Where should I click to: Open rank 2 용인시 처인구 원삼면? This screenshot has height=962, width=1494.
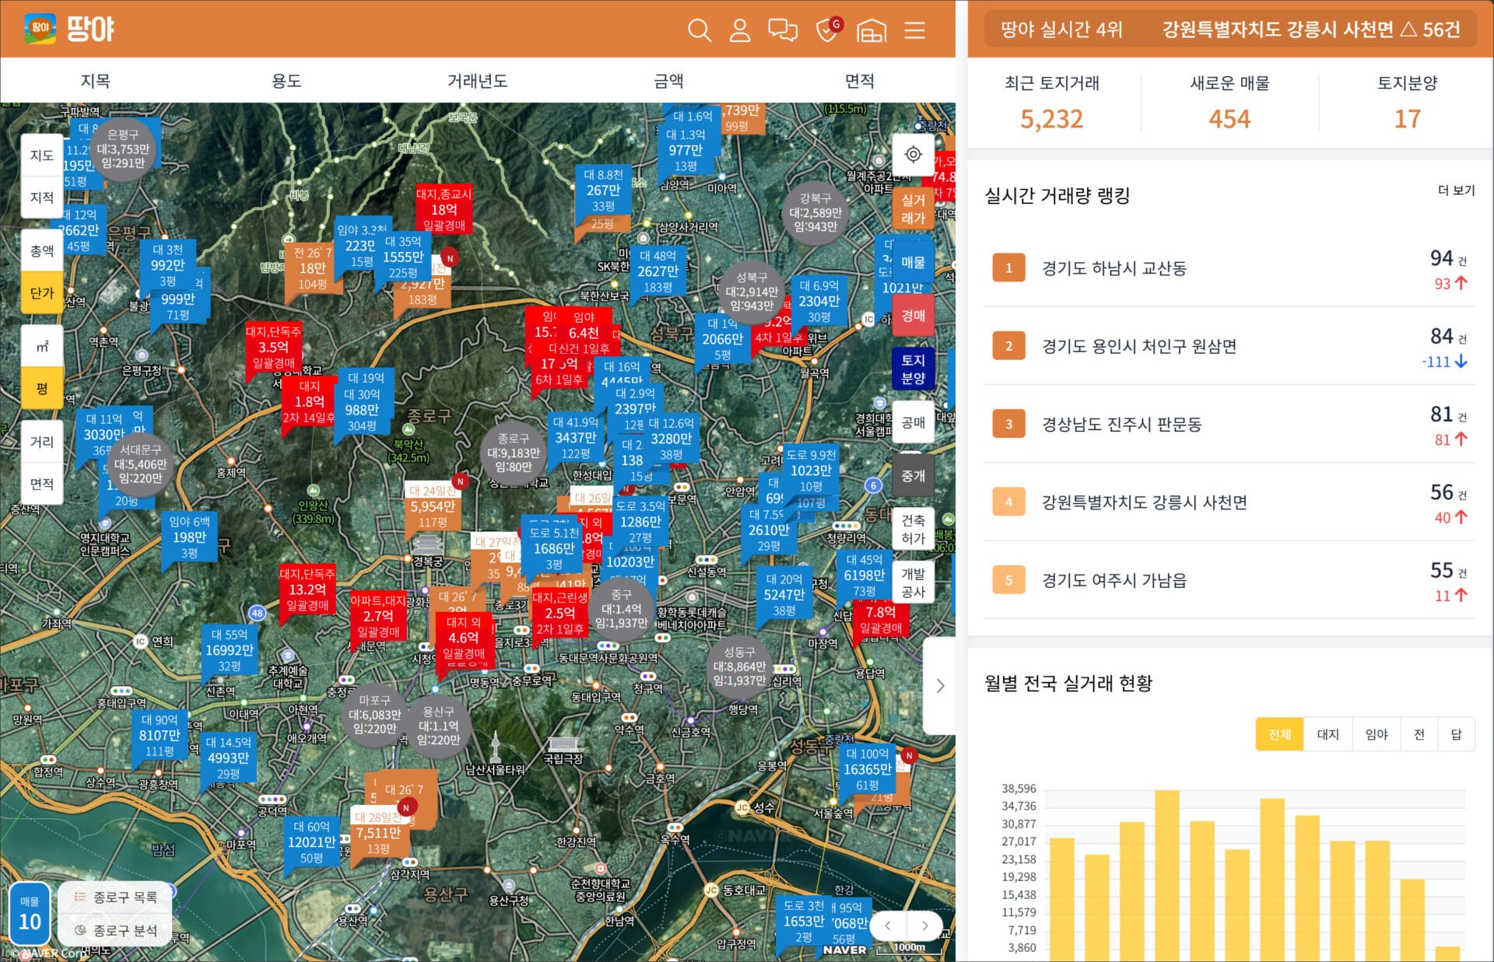click(x=1229, y=346)
